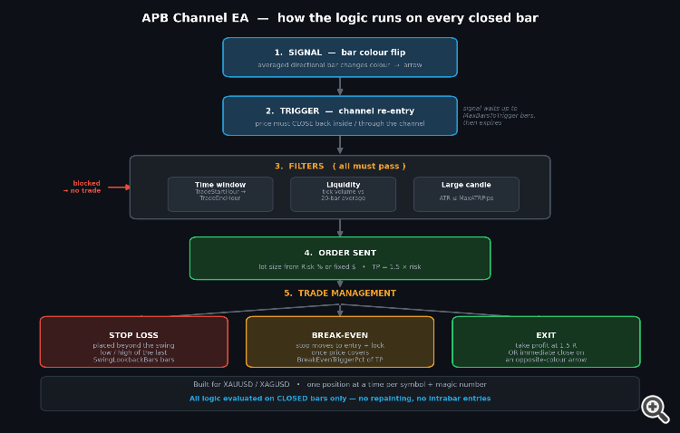Click 'lot size from Risk % or fixed $' text
680x433 pixels.
tap(307, 266)
